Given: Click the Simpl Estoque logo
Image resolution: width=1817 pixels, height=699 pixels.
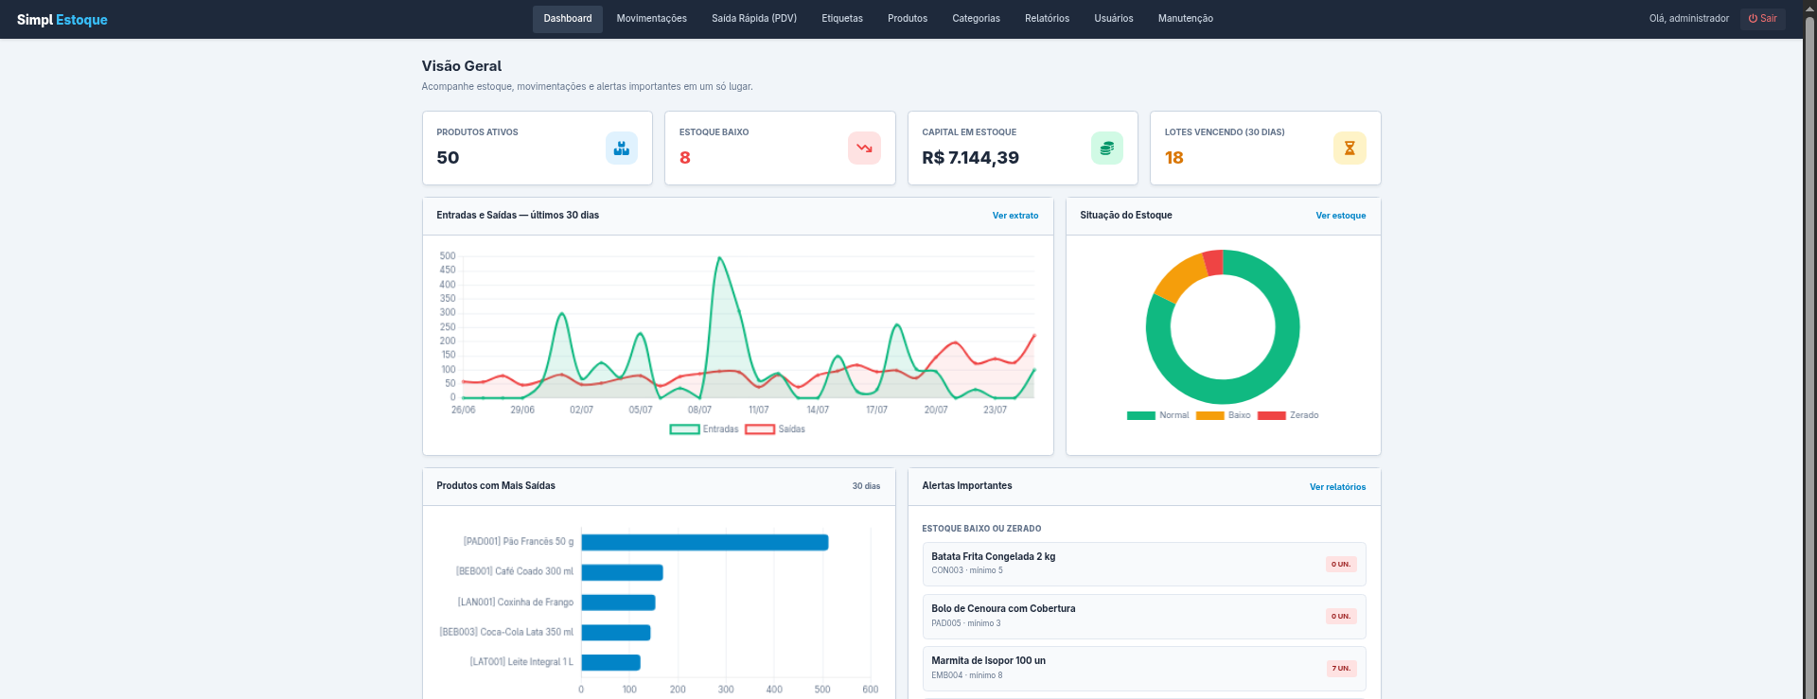Looking at the screenshot, I should pos(62,20).
